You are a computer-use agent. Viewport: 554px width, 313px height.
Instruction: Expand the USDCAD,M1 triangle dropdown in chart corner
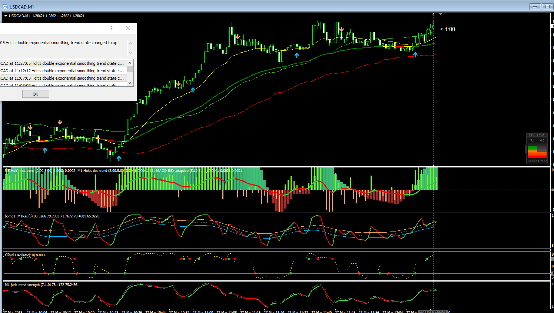coord(6,16)
